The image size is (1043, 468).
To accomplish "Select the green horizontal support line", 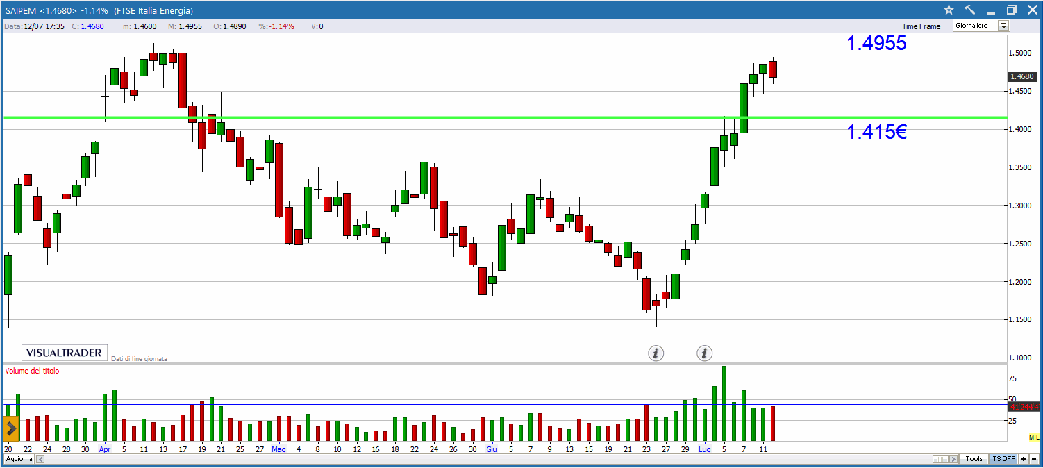I will point(504,117).
